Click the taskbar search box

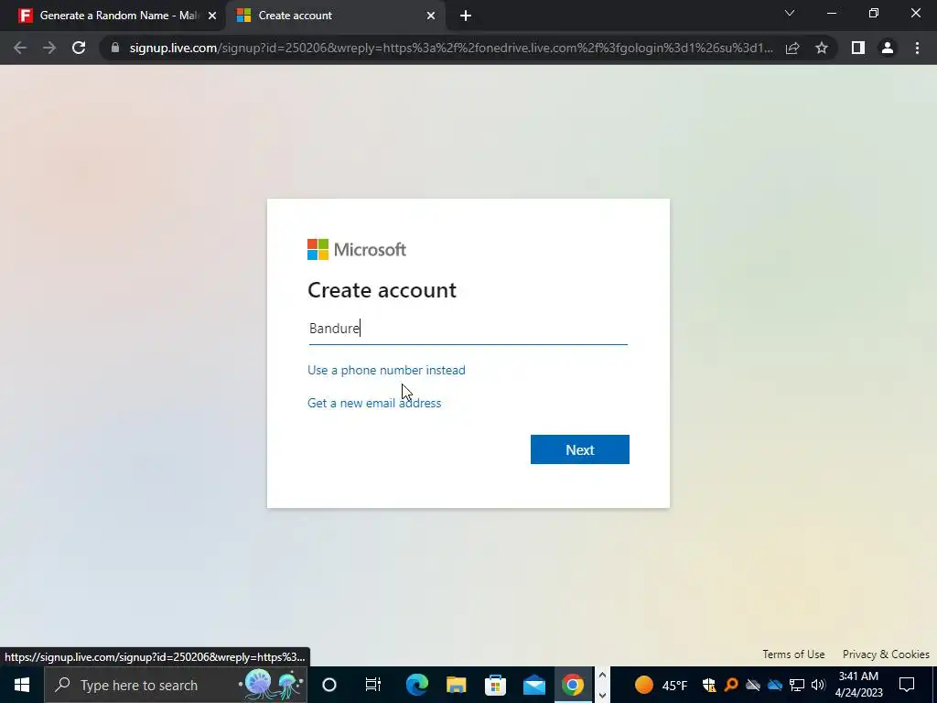[x=176, y=685]
